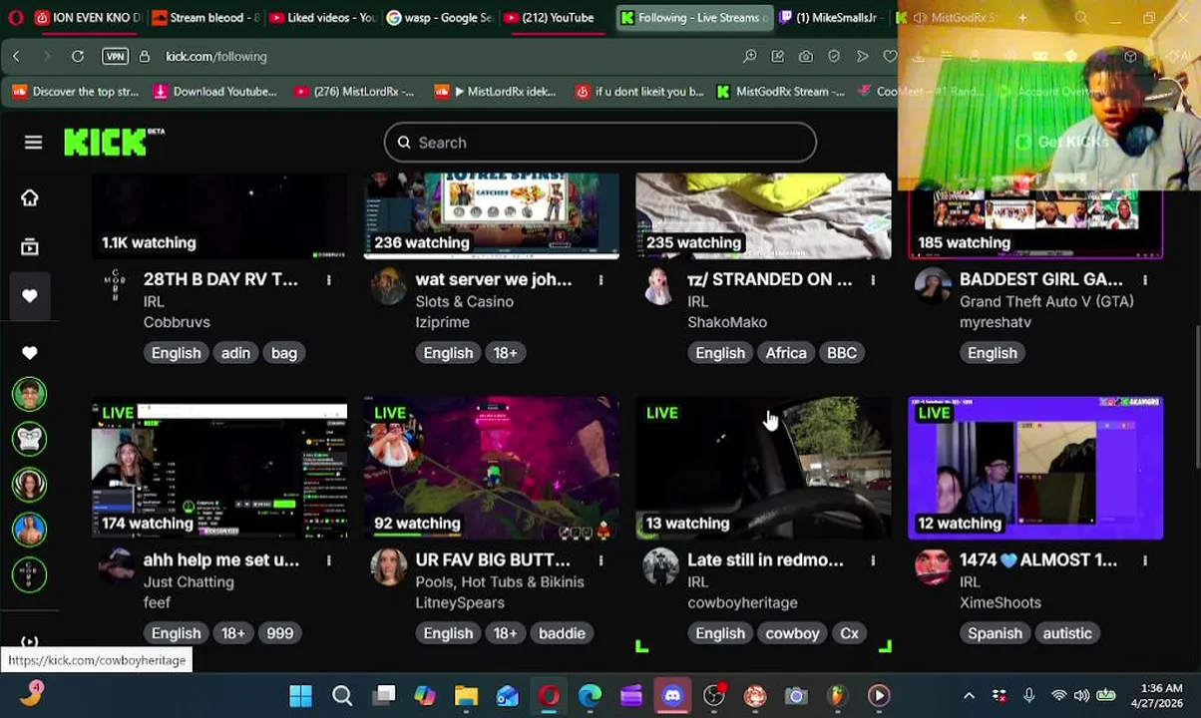This screenshot has width=1201, height=718.
Task: Select the cowboy tag
Action: tap(792, 633)
